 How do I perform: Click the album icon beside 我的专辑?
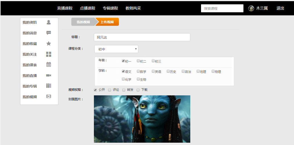click(x=49, y=86)
